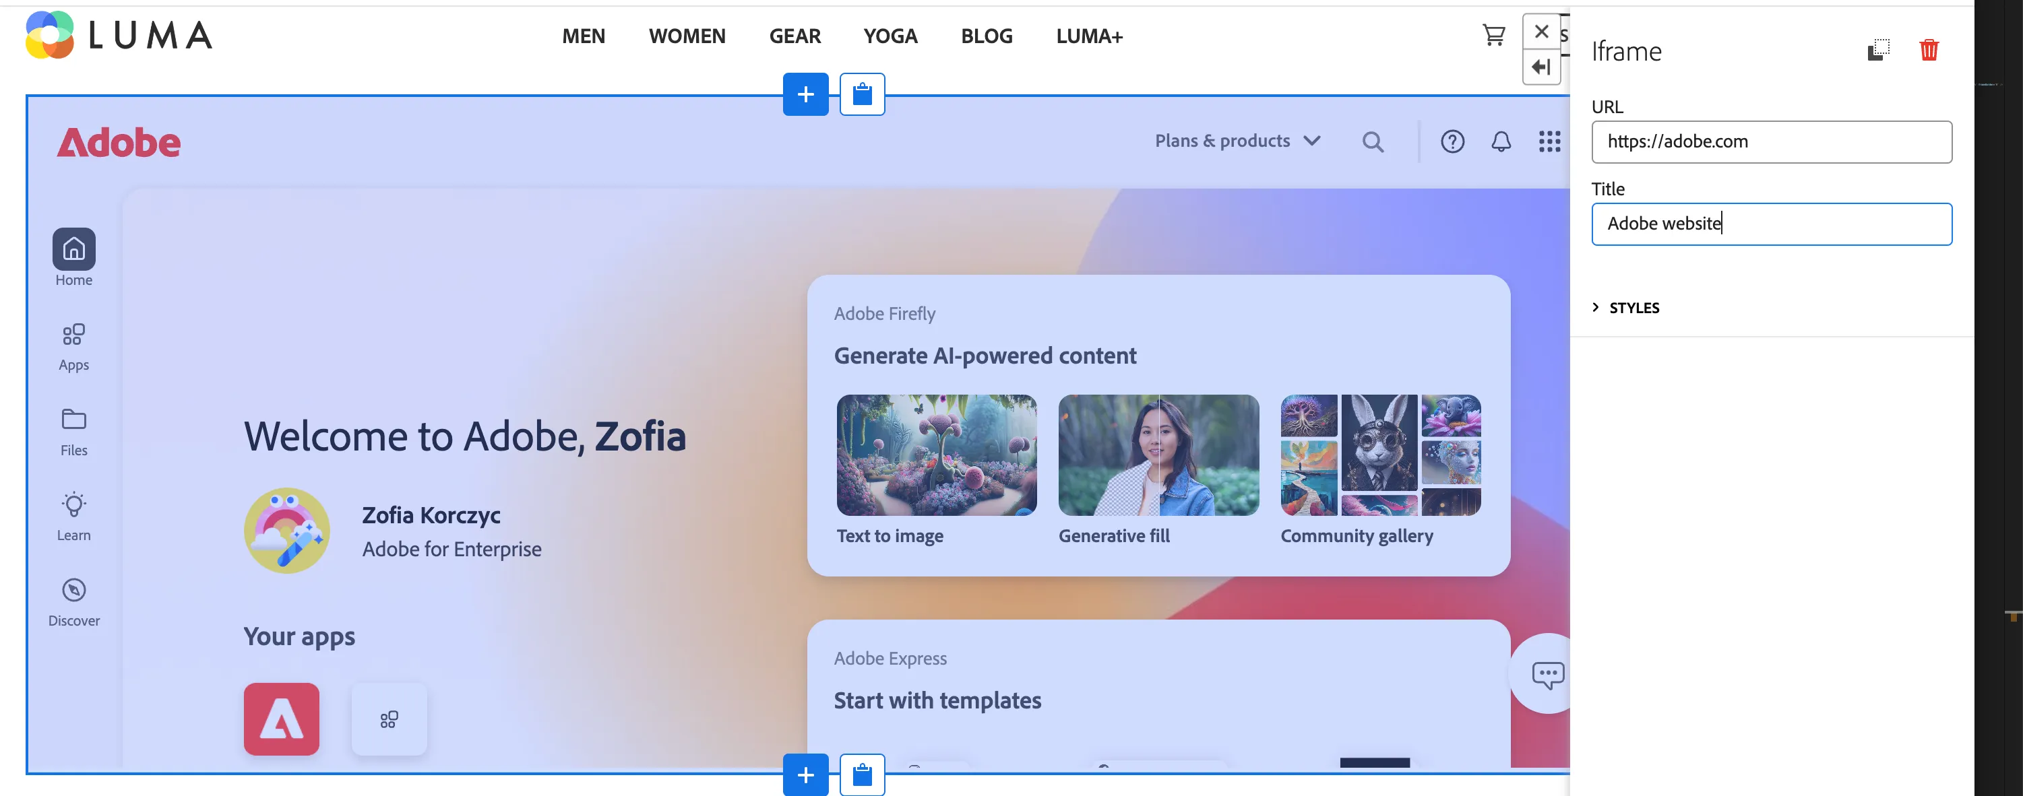The width and height of the screenshot is (2023, 796).
Task: Open the MEN menu
Action: click(x=583, y=36)
